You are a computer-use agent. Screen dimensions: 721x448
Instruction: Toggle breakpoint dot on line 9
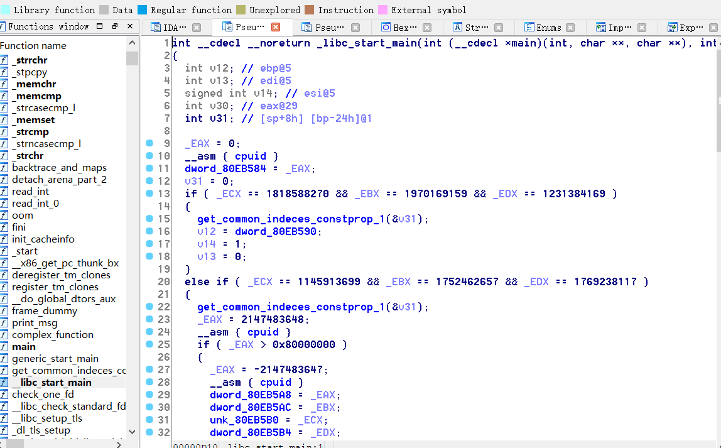[x=149, y=143]
